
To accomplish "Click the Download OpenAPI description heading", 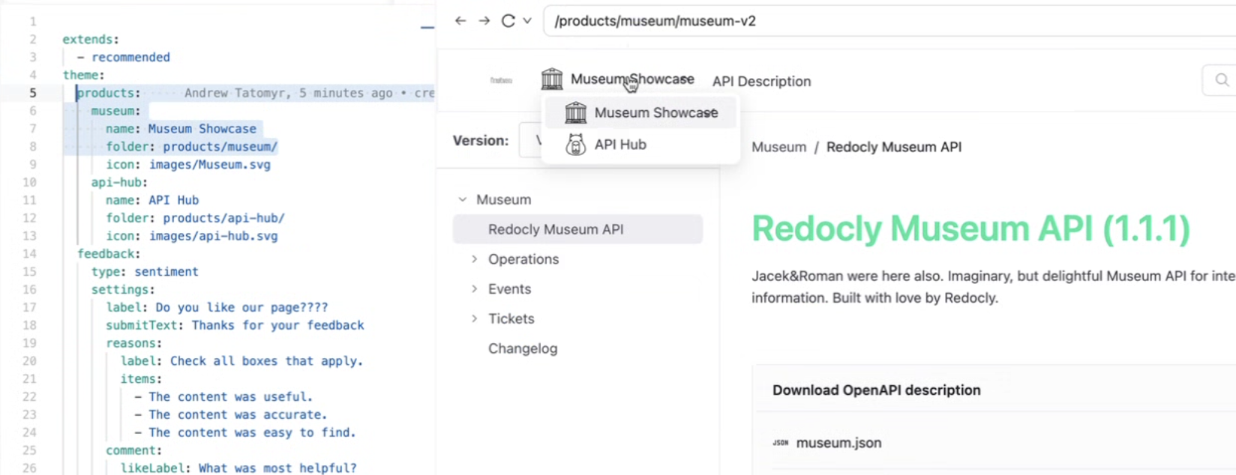I will [x=877, y=390].
